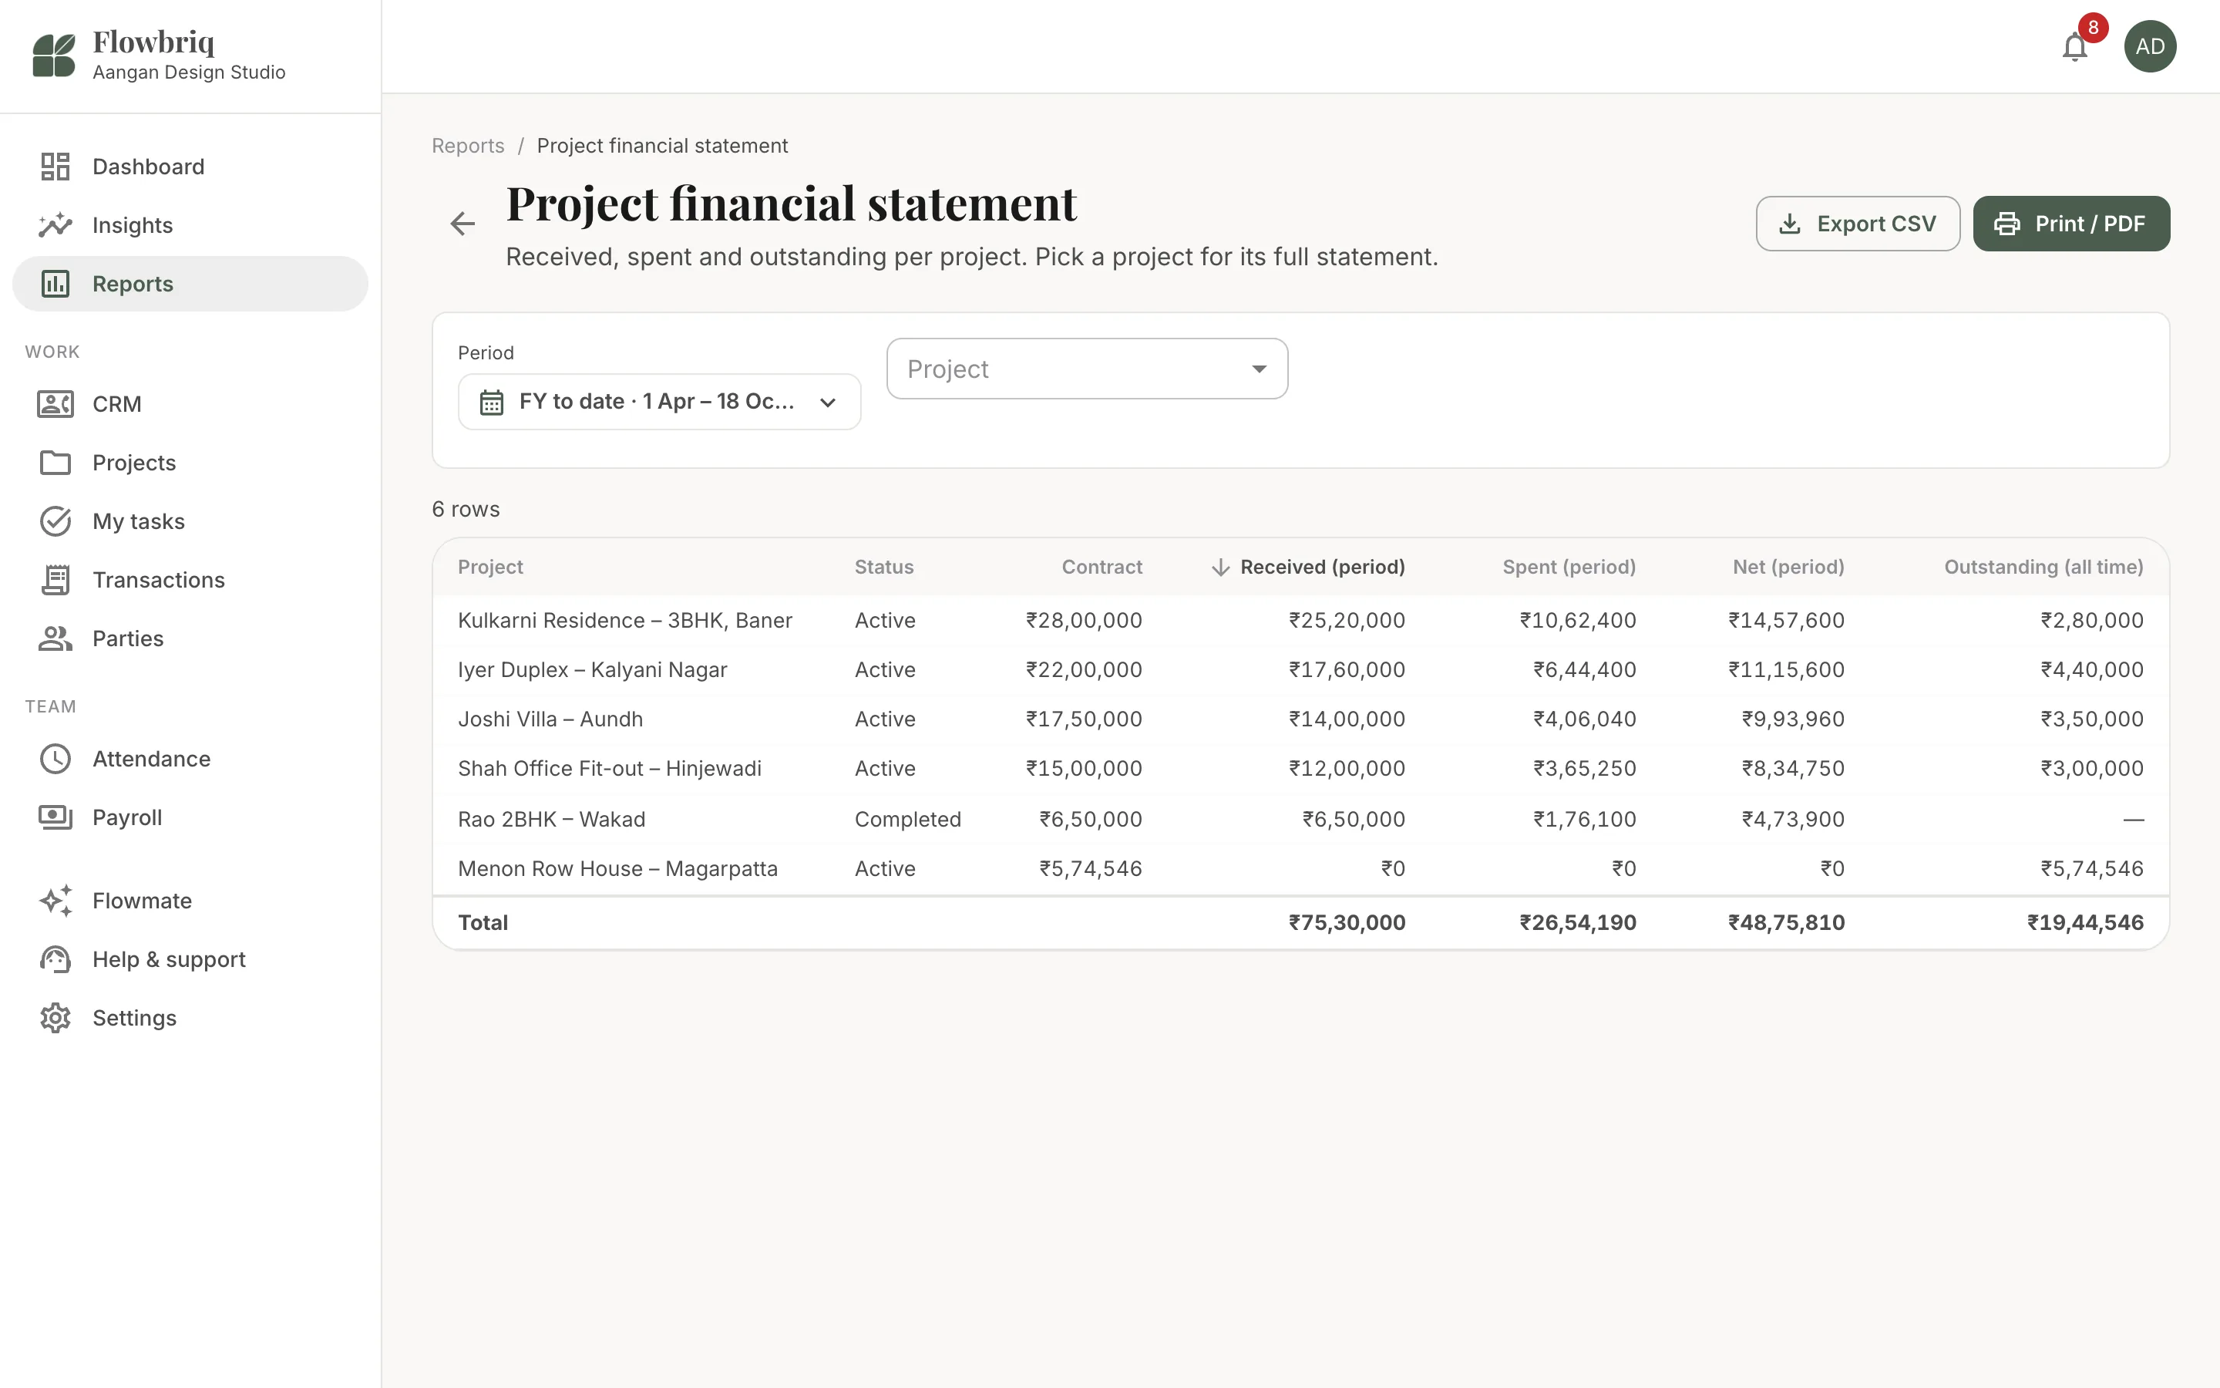
Task: Sort by the Status column header
Action: [x=883, y=568]
